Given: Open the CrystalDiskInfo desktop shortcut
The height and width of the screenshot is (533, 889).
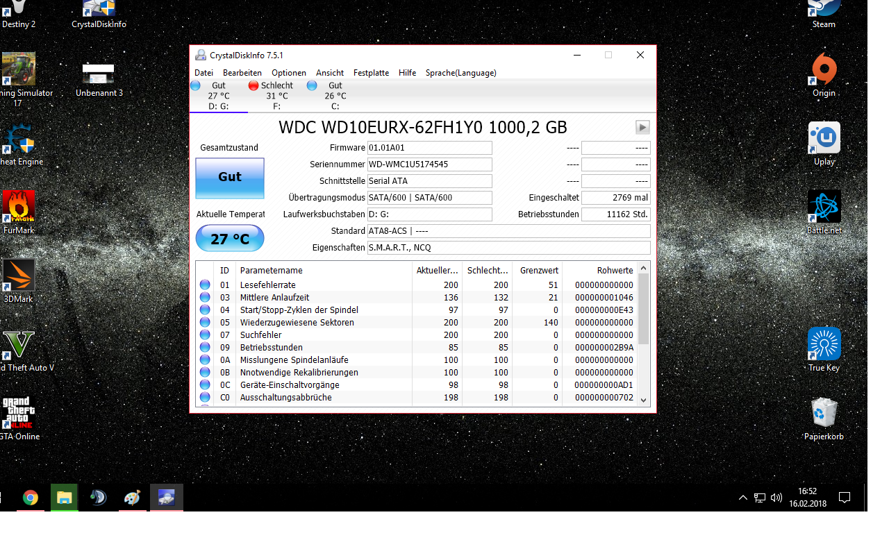Looking at the screenshot, I should 99,15.
